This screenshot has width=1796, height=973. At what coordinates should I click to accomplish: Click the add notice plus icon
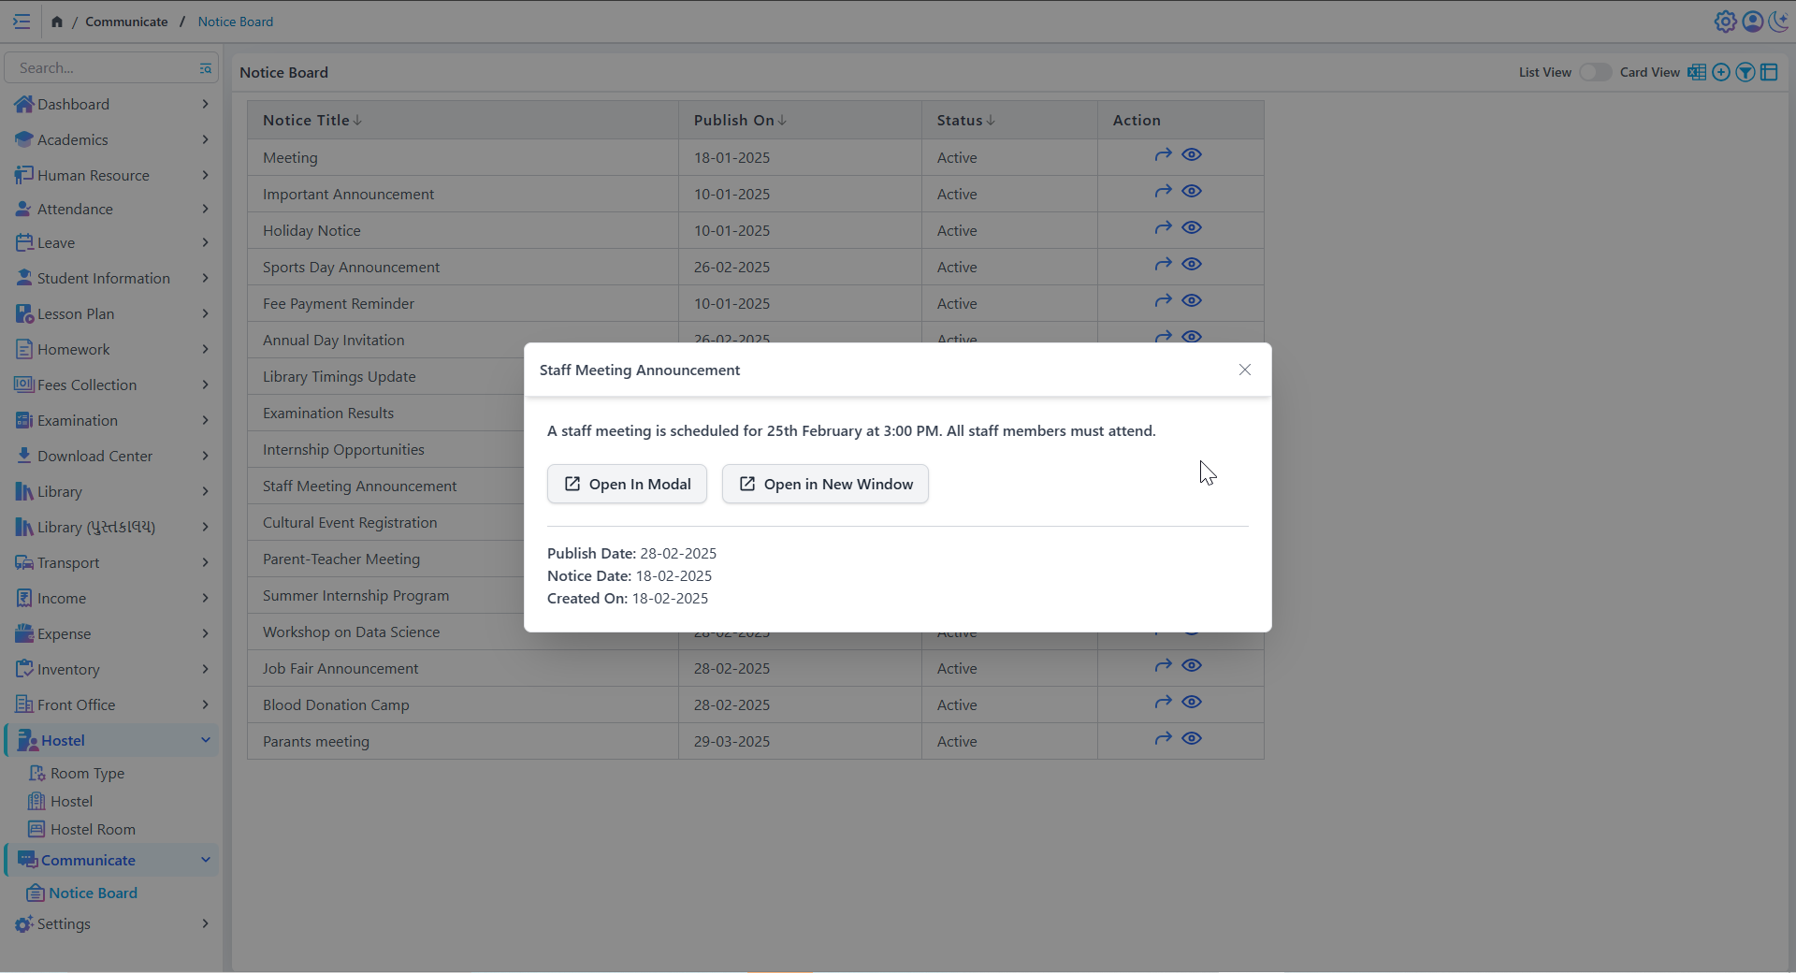pyautogui.click(x=1720, y=72)
